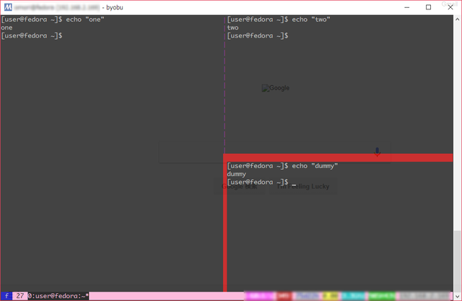
Task: Click the red segment in the status bar
Action: click(x=284, y=296)
